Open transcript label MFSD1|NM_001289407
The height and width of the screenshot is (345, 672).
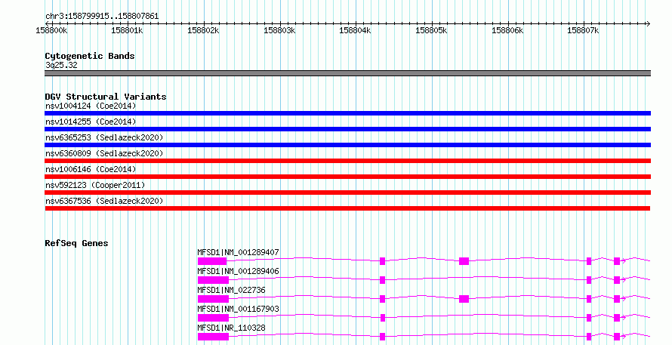pyautogui.click(x=238, y=252)
